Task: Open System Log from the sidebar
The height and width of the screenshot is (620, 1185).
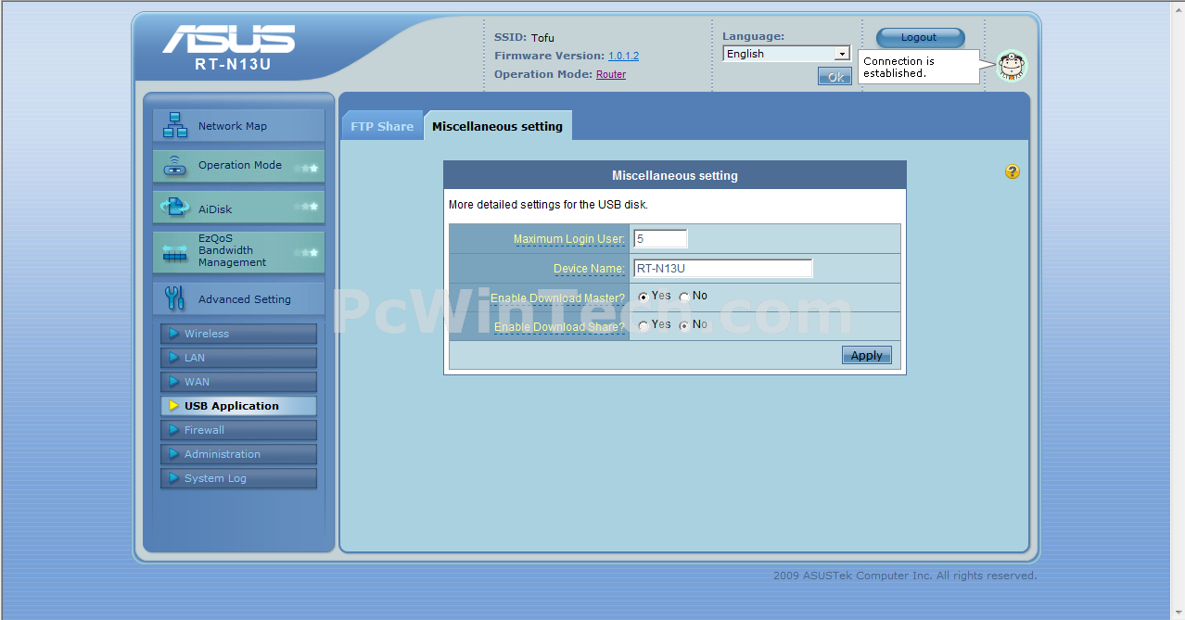Action: (238, 478)
